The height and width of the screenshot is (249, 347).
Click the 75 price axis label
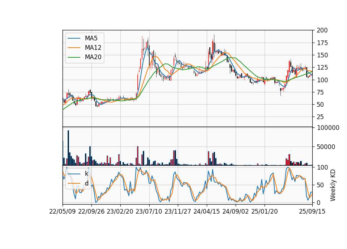click(321, 92)
